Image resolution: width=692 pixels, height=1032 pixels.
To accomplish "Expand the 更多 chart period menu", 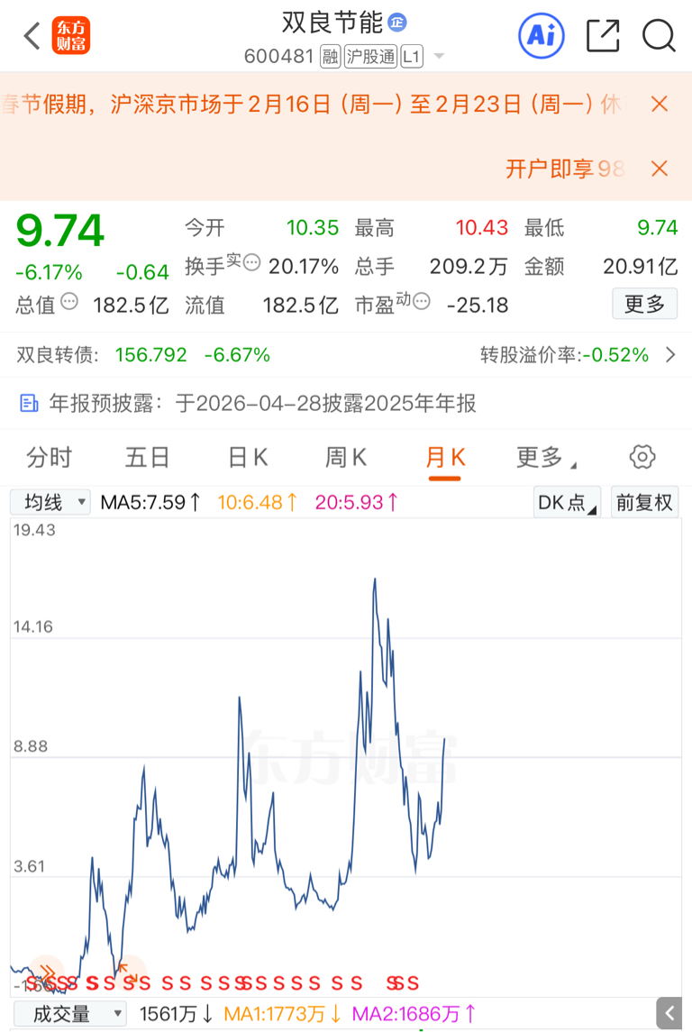I will (545, 458).
